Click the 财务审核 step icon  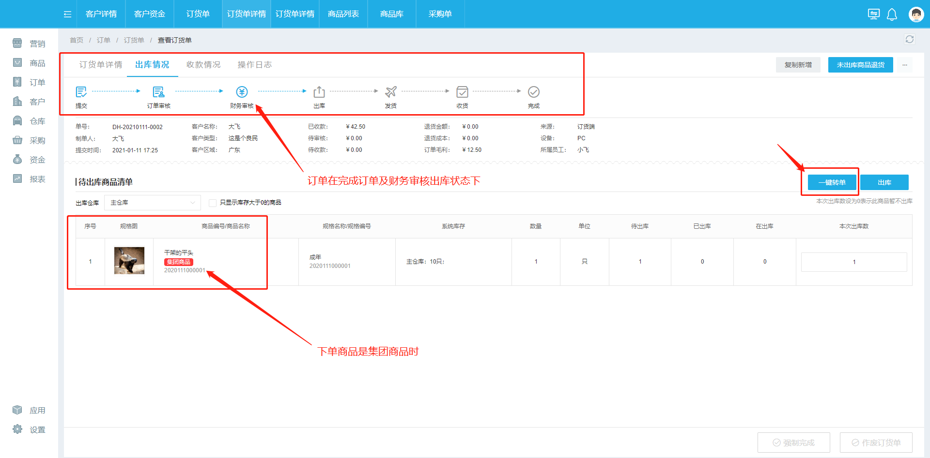tap(242, 92)
